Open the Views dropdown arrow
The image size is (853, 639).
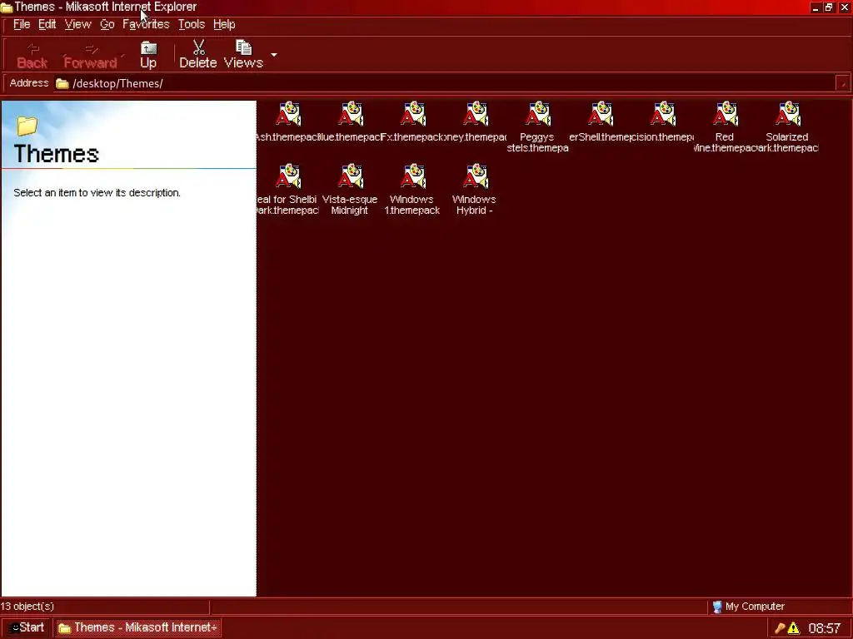273,55
